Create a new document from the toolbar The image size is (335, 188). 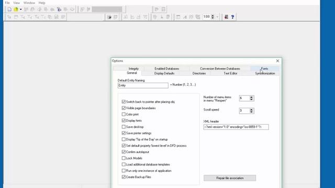(x=9, y=9)
